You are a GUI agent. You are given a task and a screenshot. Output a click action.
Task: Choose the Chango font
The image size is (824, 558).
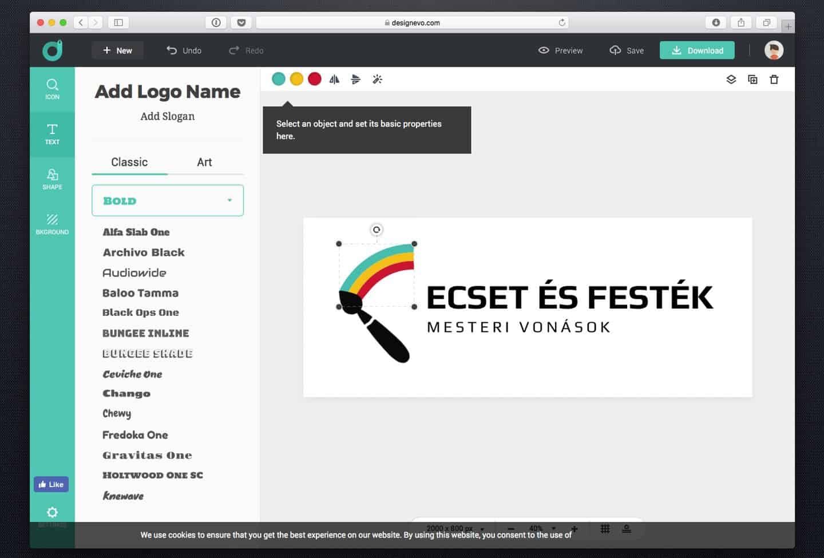[x=126, y=394]
